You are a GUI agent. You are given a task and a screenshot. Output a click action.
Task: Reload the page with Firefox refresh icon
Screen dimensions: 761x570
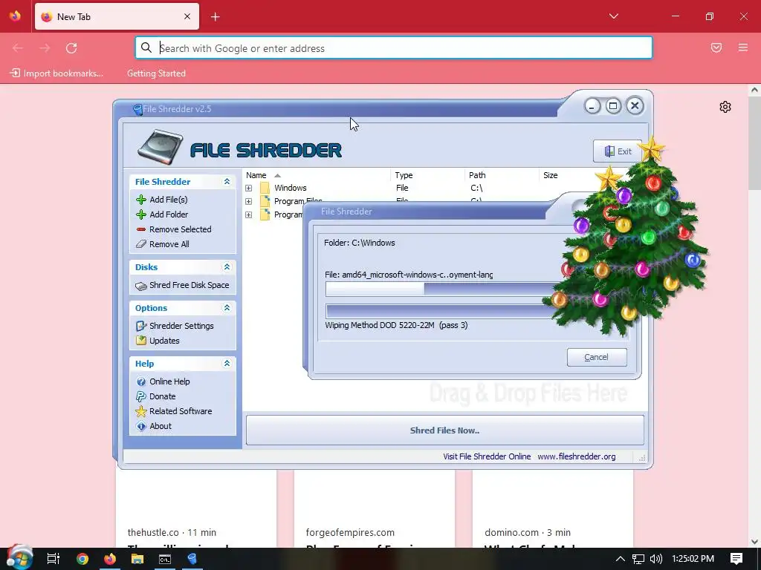71,48
